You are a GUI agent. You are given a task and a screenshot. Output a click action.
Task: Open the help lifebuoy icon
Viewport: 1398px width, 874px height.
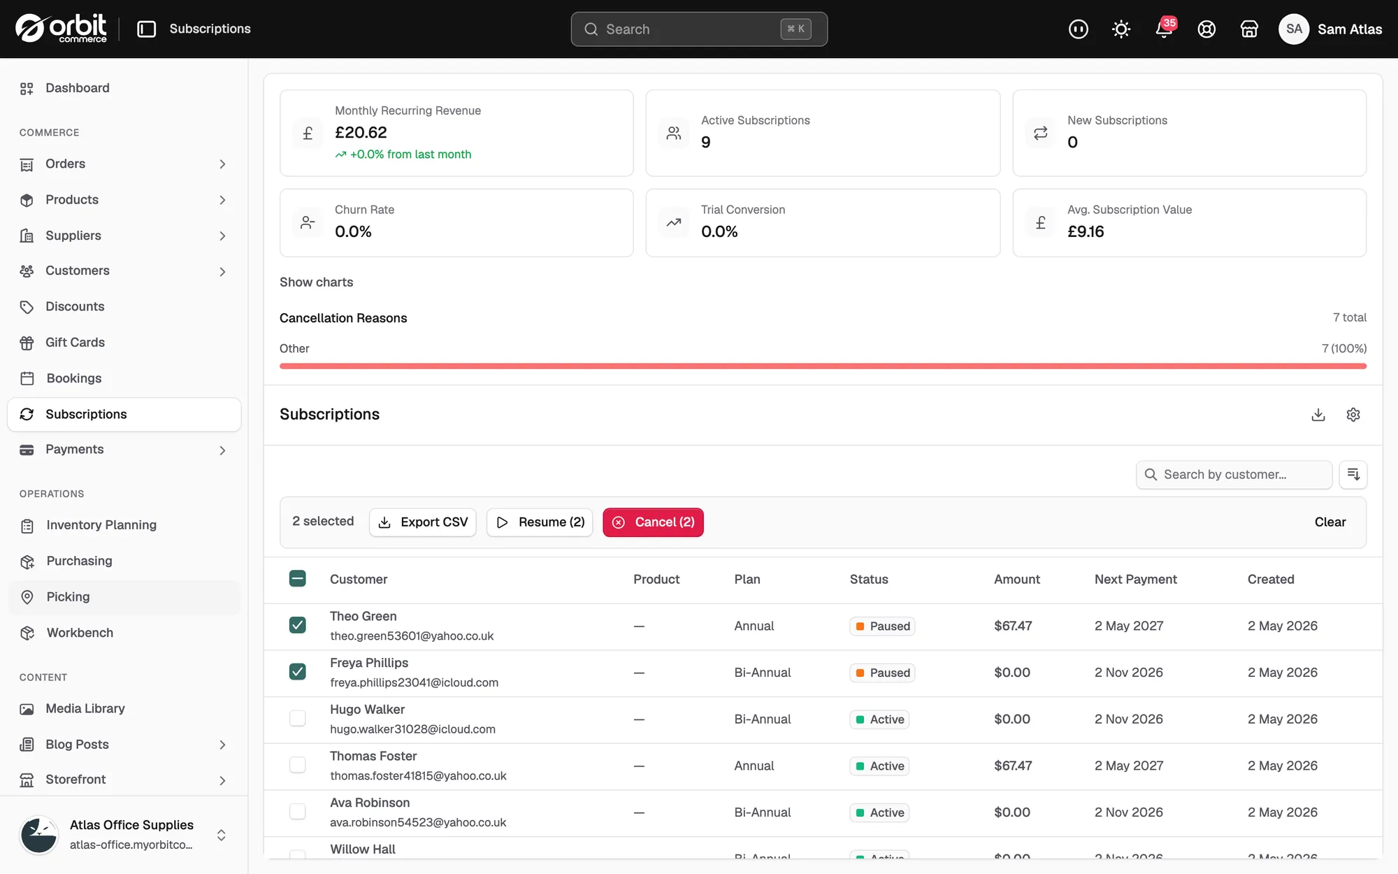tap(1206, 29)
